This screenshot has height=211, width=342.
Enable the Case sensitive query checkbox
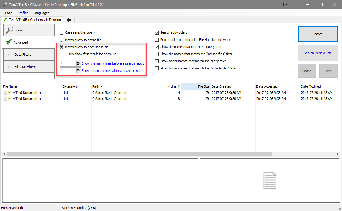click(62, 32)
